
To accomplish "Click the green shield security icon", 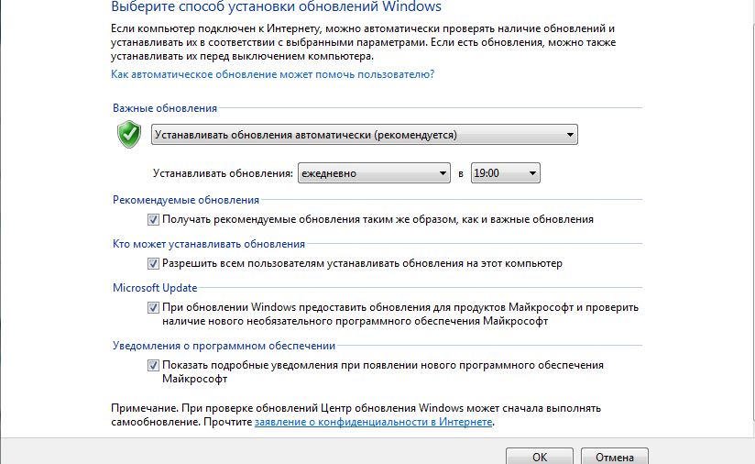I will 129,135.
